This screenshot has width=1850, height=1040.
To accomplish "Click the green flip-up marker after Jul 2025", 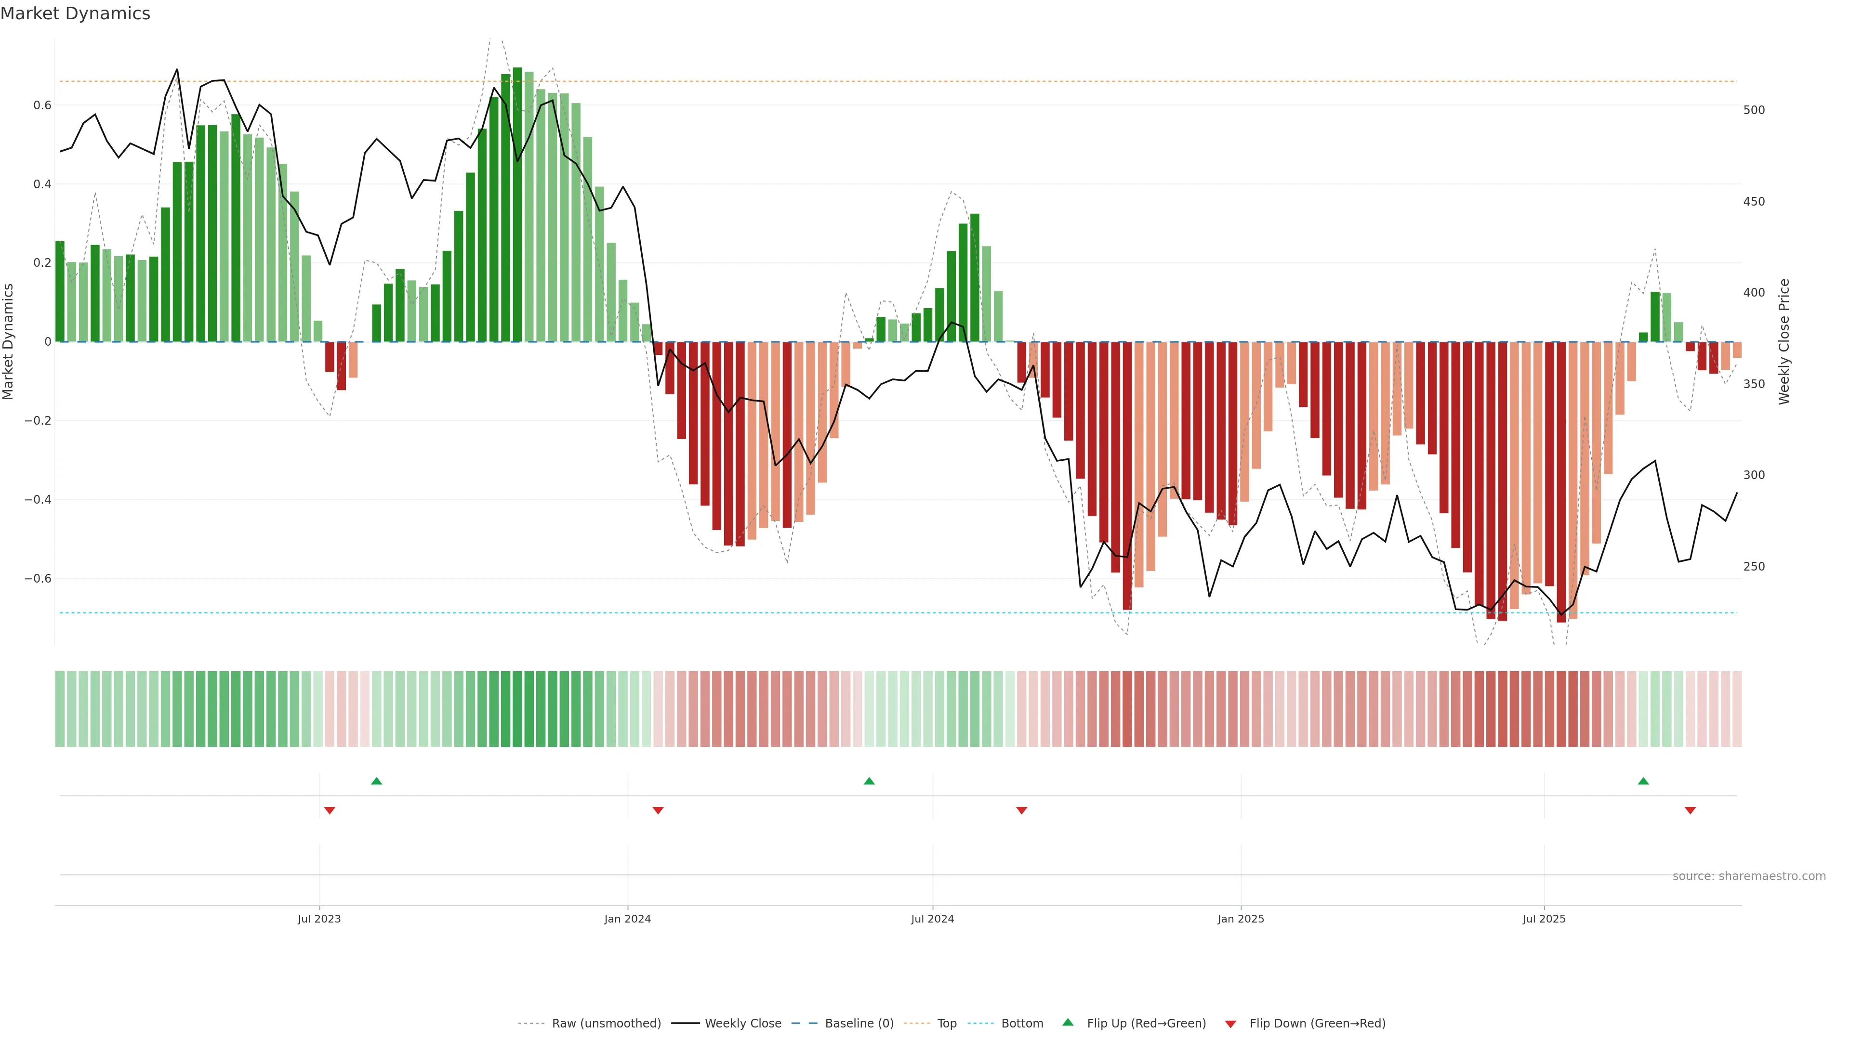I will coord(1643,781).
